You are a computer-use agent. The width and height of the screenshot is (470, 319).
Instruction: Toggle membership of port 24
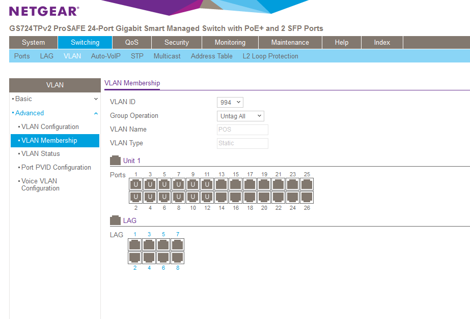293,197
